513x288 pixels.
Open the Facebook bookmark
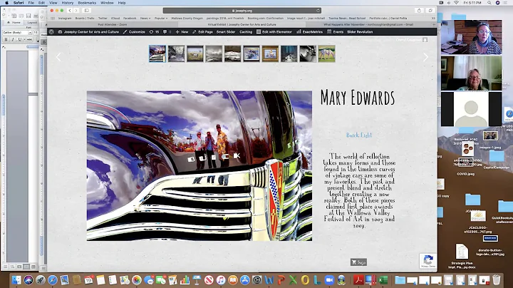130,19
